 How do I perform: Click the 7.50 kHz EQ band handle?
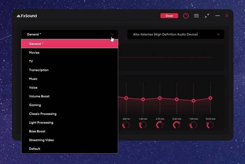193,101
